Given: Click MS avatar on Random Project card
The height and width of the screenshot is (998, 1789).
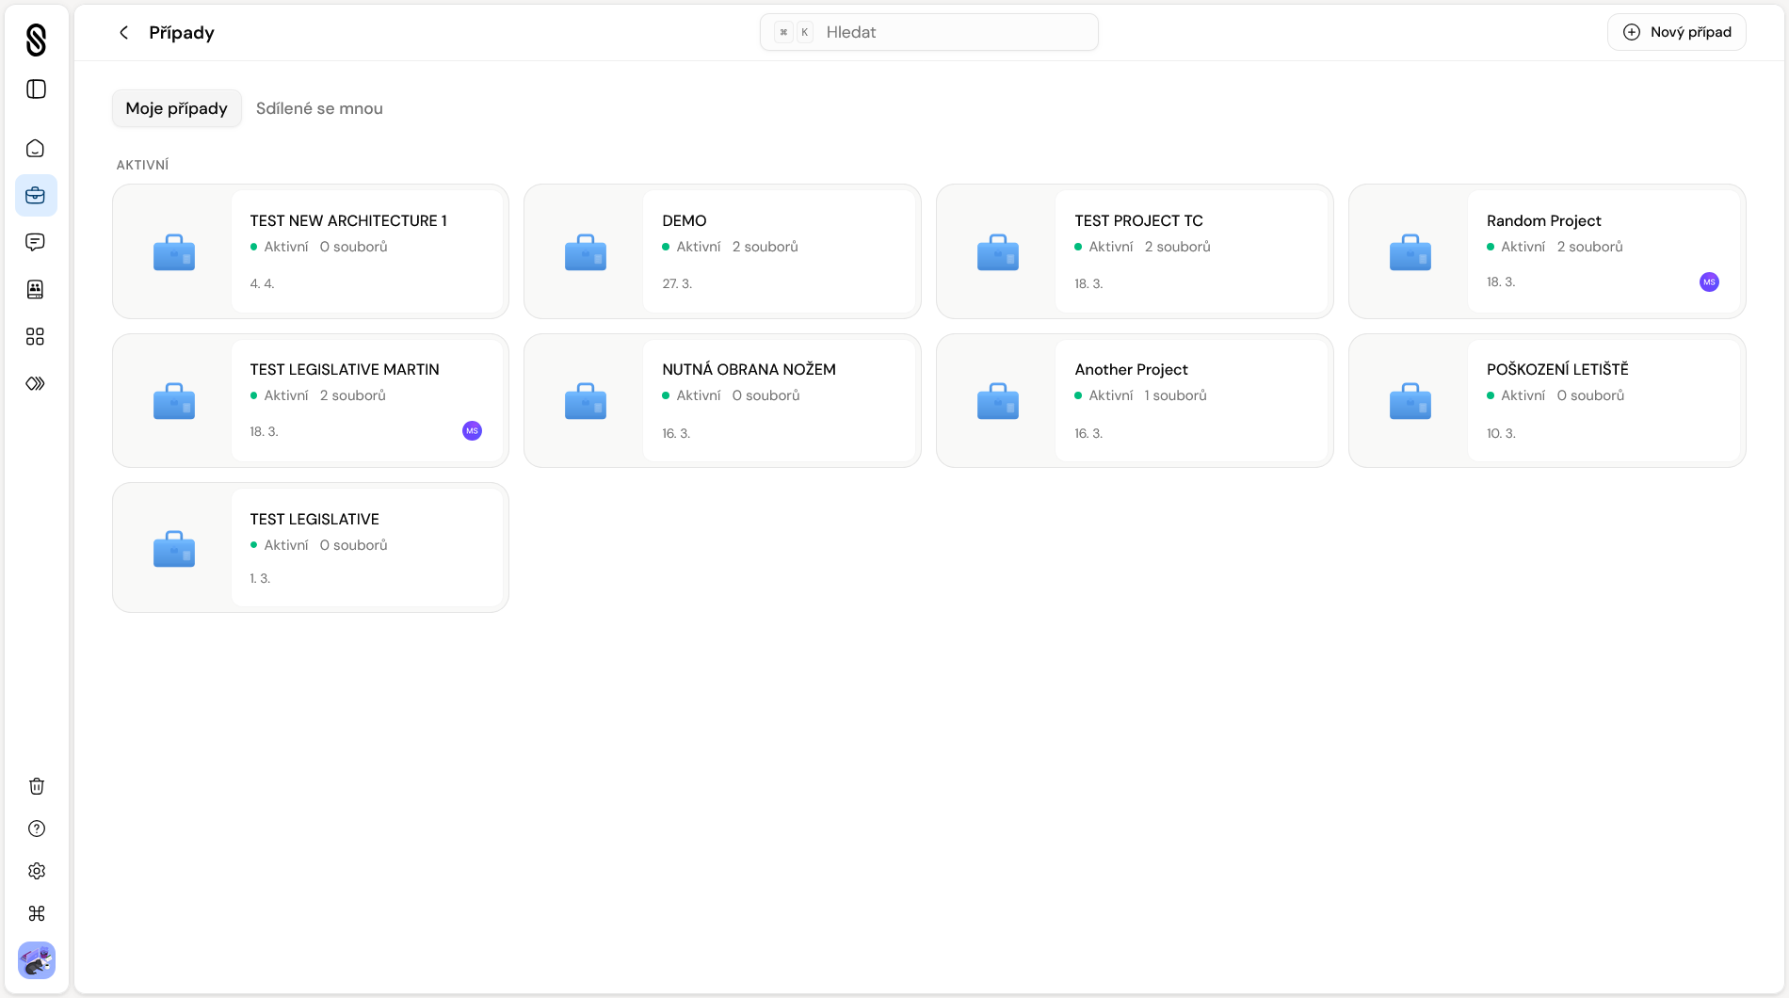Looking at the screenshot, I should point(1709,282).
